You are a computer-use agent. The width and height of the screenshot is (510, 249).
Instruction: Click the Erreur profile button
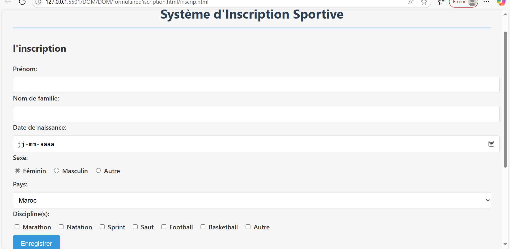point(463,2)
